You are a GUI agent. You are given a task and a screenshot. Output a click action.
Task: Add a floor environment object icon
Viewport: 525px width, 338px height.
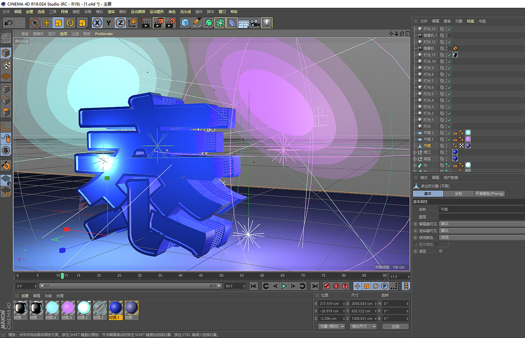(x=244, y=23)
